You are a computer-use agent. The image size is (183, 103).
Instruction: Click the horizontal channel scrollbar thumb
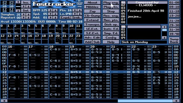coord(145,101)
